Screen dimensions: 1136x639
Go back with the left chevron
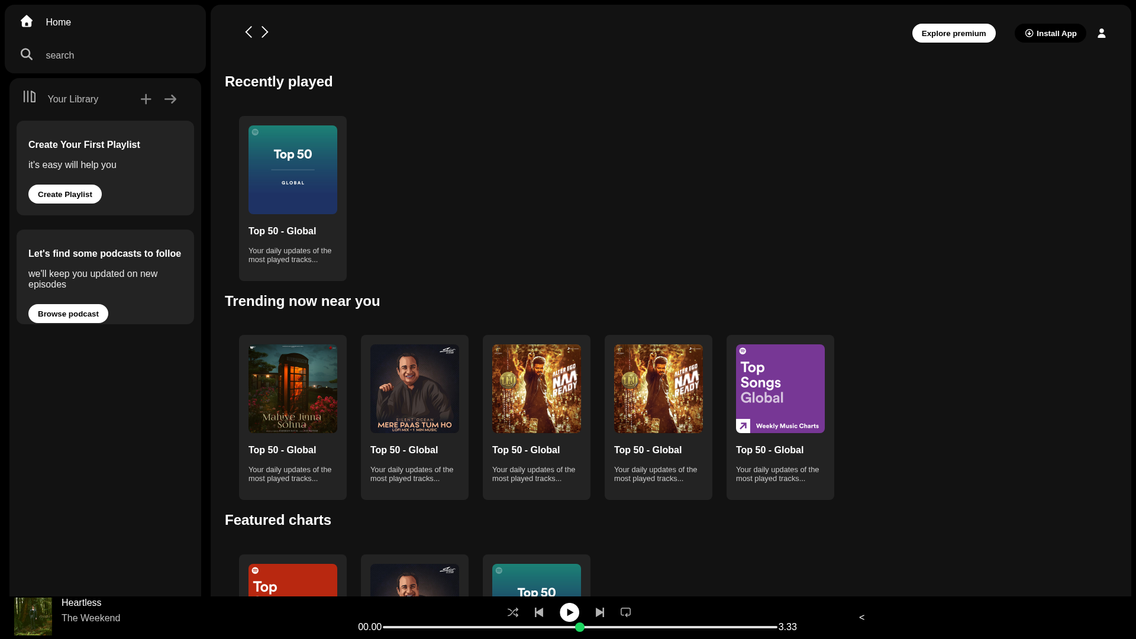[x=248, y=32]
